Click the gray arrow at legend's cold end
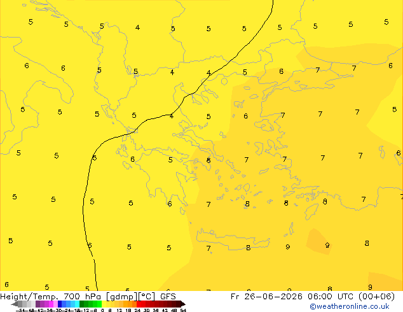Viewport: 403px width, 312px height. (x=15, y=304)
